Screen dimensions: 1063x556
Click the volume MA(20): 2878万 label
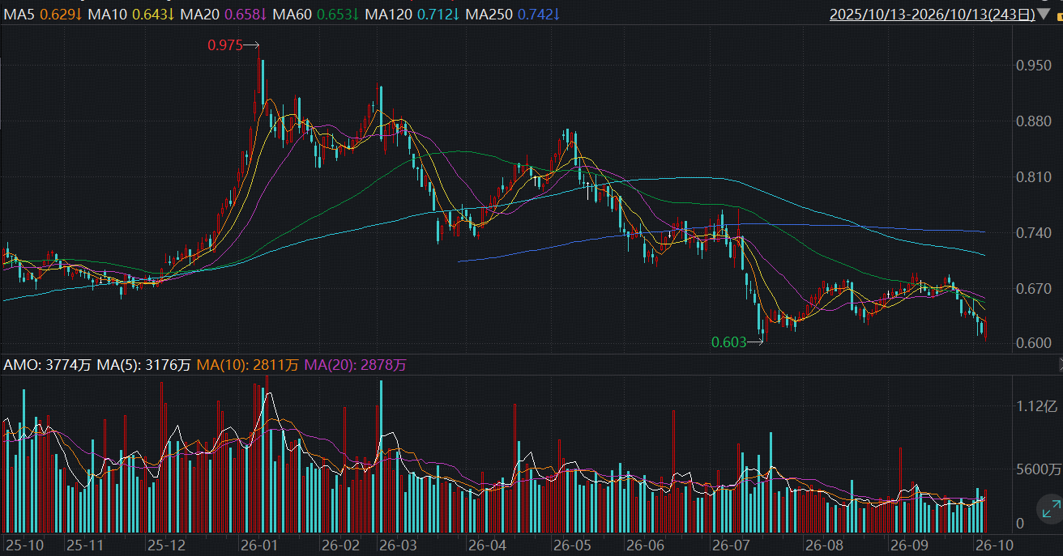pyautogui.click(x=356, y=365)
